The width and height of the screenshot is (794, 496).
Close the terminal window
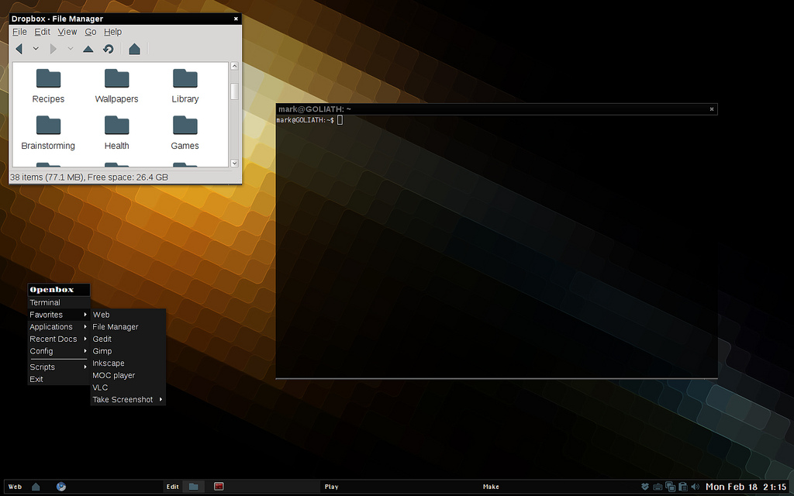click(712, 109)
